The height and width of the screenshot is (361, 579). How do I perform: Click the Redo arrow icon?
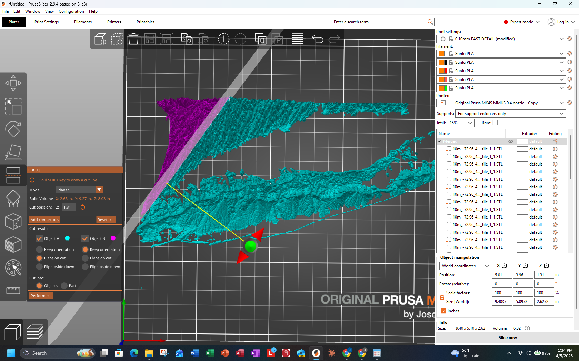click(334, 39)
